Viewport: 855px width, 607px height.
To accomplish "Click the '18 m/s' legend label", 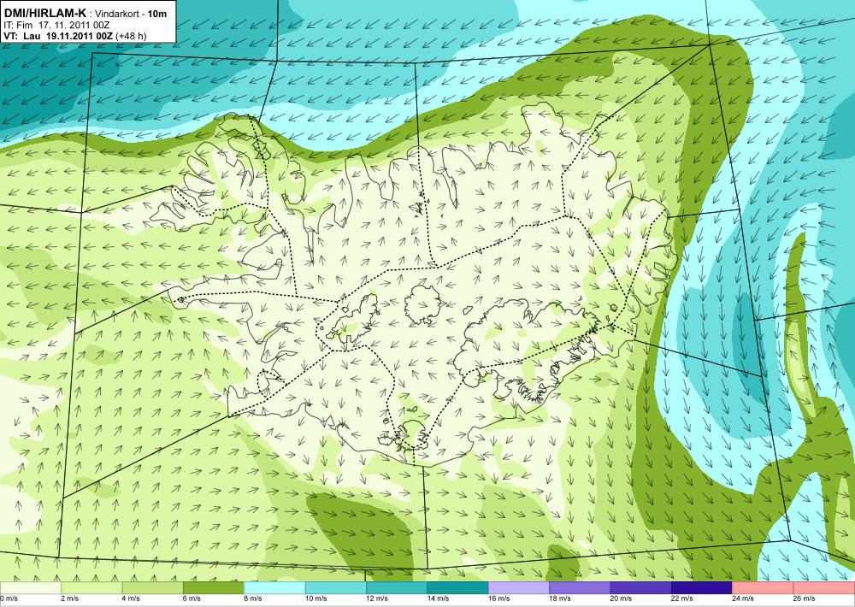I will pyautogui.click(x=561, y=598).
